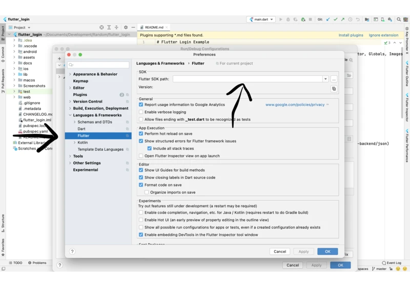Expand Version Control settings node
410x287 pixels.
70,101
